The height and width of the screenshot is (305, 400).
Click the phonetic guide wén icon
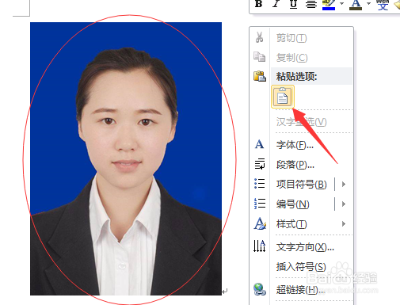point(383,5)
